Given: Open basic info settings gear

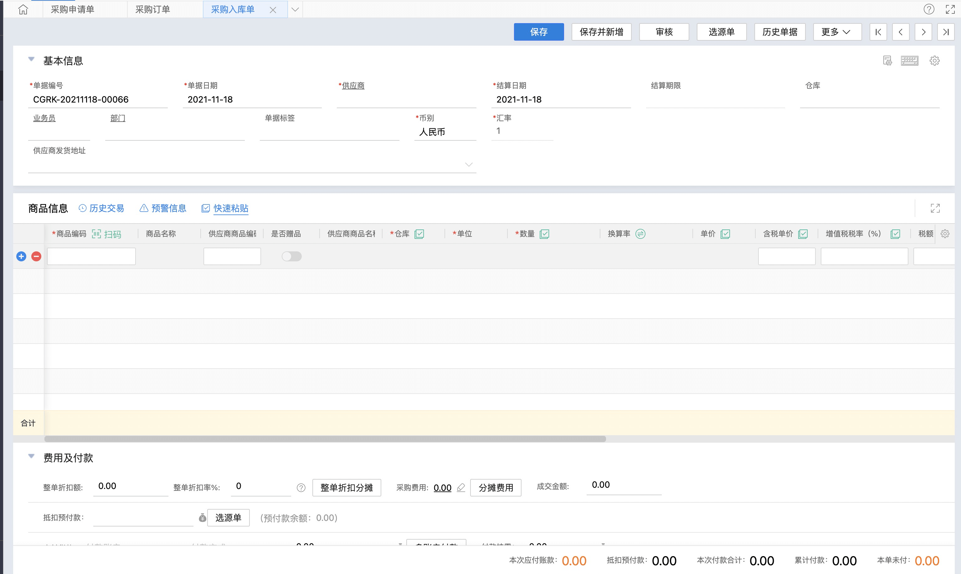Looking at the screenshot, I should pyautogui.click(x=934, y=61).
